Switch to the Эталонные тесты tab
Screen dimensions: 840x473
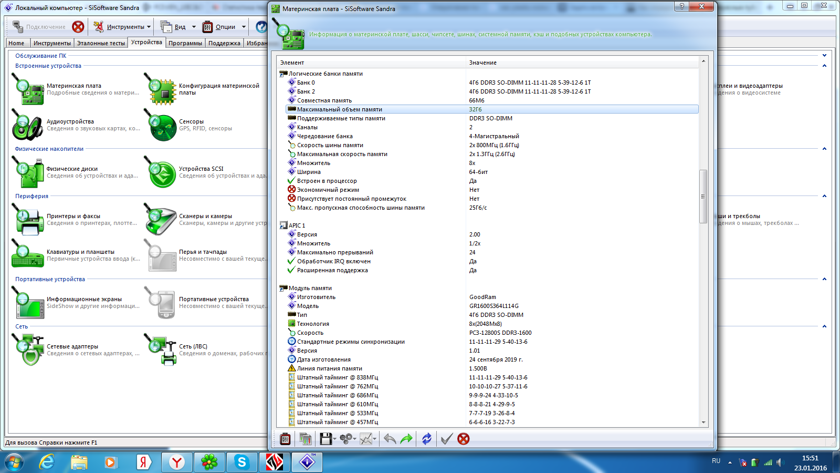click(101, 43)
